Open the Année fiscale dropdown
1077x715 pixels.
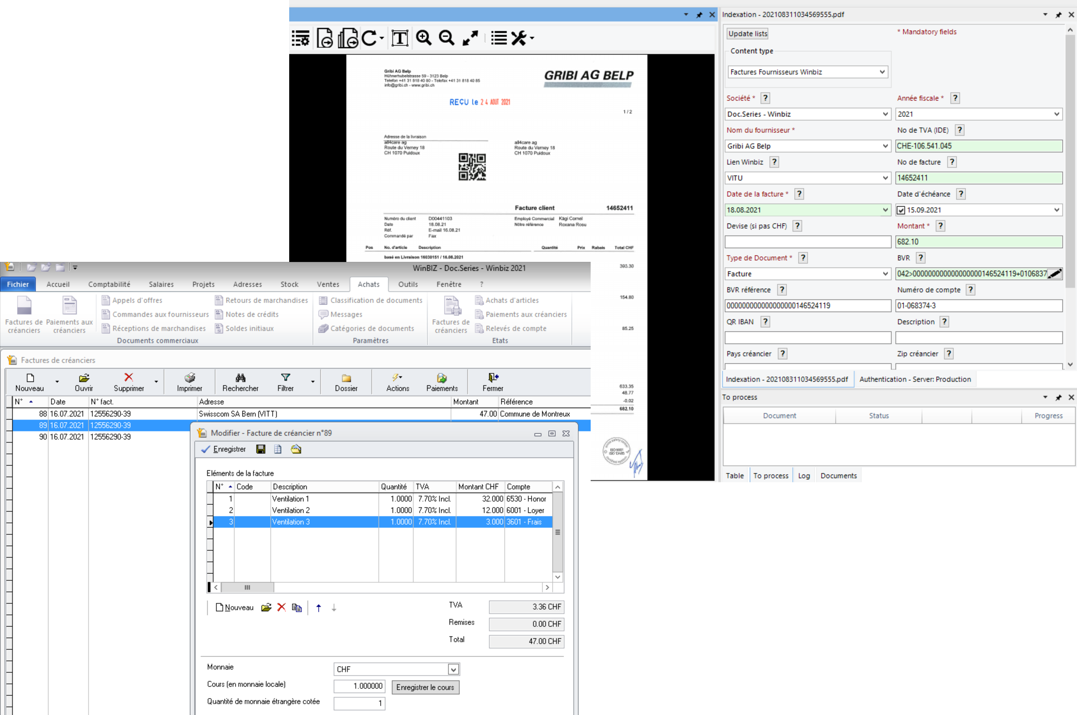click(x=1057, y=114)
